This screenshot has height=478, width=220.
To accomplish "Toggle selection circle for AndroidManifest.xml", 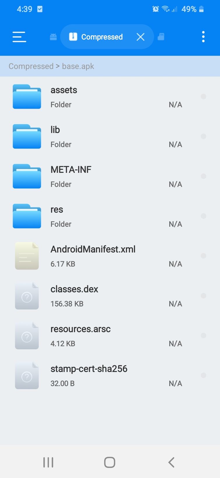I will (203, 256).
